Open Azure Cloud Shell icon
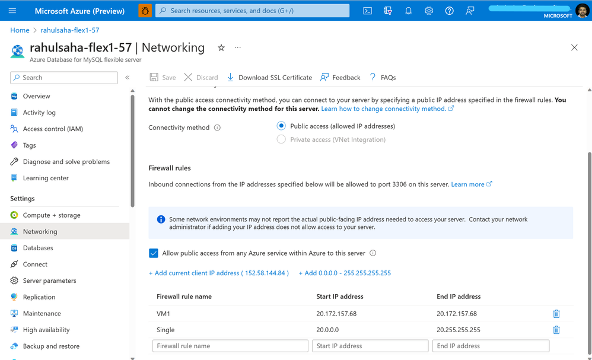592x360 pixels. click(367, 11)
